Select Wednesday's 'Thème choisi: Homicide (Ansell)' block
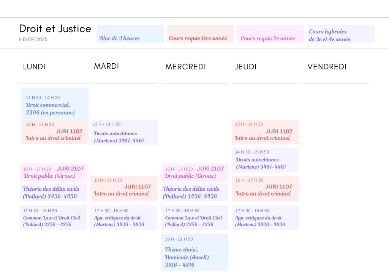The width and height of the screenshot is (389, 274). pyautogui.click(x=194, y=252)
